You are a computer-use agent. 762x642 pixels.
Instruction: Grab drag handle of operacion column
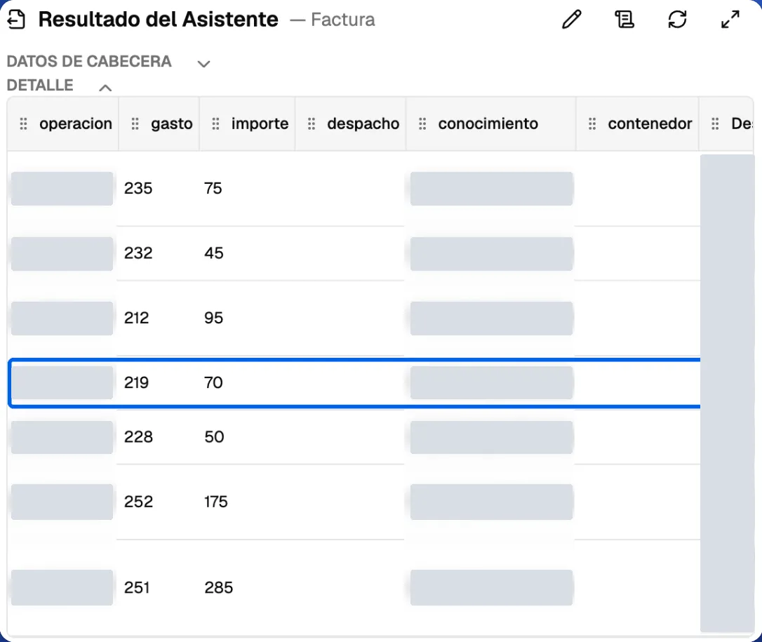pos(23,124)
